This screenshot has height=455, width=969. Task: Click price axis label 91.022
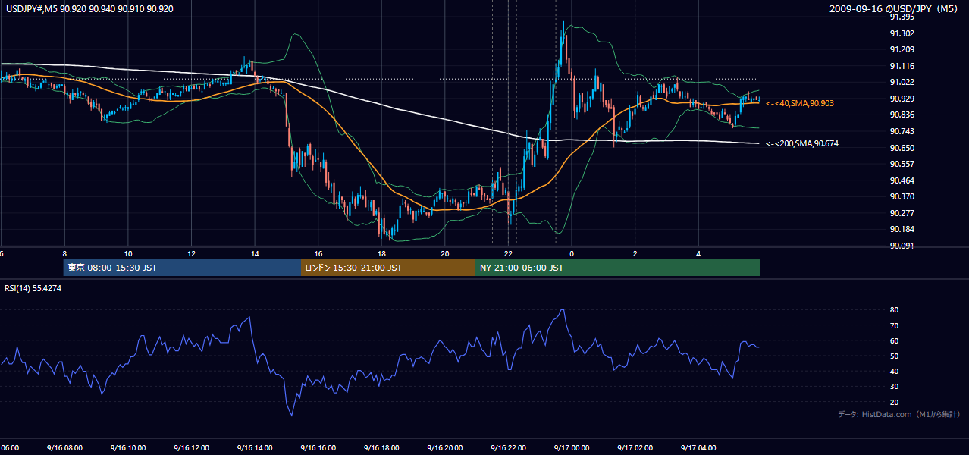(902, 82)
